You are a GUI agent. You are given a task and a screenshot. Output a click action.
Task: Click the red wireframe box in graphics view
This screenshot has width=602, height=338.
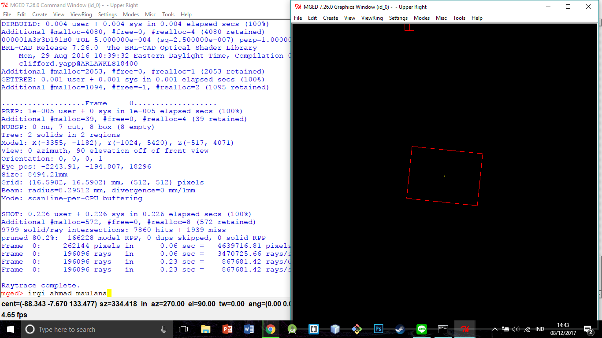(x=445, y=176)
